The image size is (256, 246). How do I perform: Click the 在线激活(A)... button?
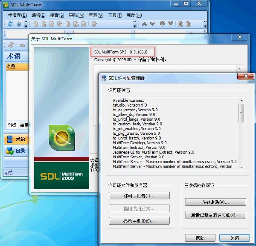pos(215,202)
